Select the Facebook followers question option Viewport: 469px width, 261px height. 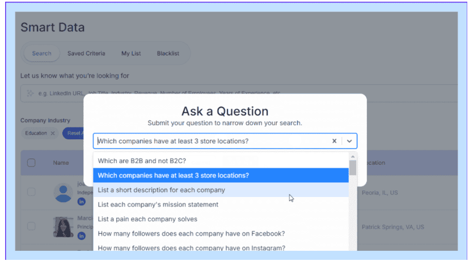click(x=221, y=233)
